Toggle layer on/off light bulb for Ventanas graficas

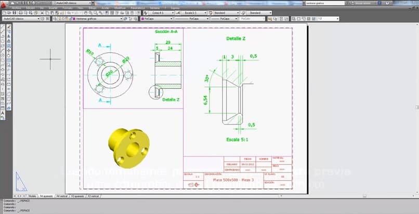tap(59, 19)
